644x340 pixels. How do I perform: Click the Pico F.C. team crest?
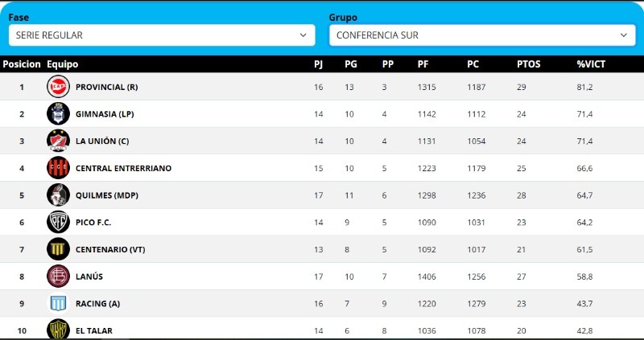pyautogui.click(x=58, y=223)
